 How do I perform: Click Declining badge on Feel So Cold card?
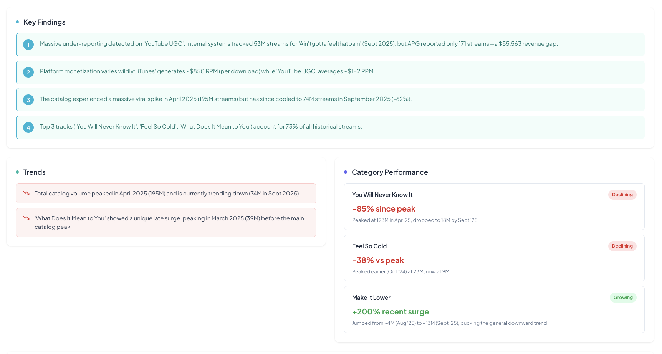coord(622,246)
